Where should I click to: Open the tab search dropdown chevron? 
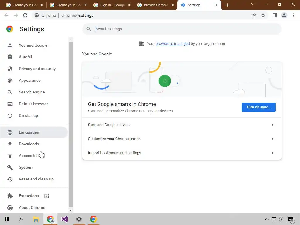coord(253,4)
